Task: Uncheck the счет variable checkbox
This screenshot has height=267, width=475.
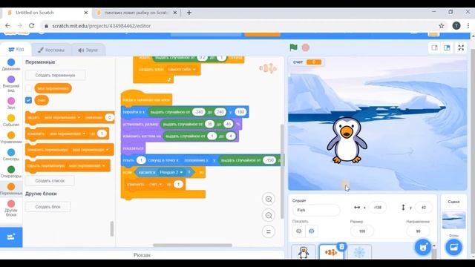Action: coord(28,100)
